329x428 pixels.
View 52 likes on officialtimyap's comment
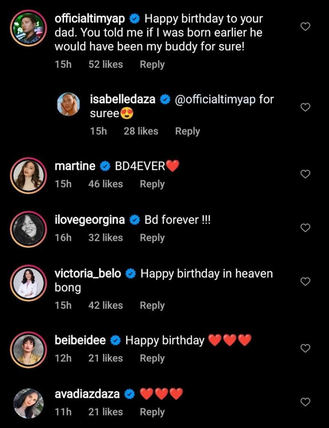point(106,64)
